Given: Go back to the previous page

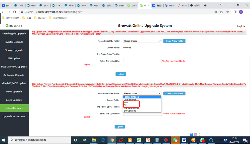Looking at the screenshot, I should [x=3, y=12].
